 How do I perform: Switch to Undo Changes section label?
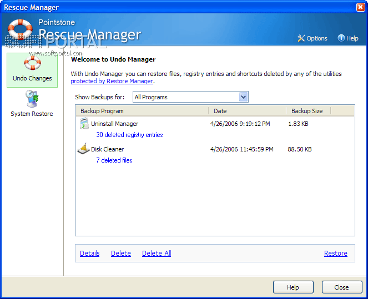click(x=32, y=78)
